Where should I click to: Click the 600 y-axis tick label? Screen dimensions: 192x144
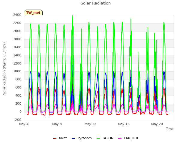[18, 88]
